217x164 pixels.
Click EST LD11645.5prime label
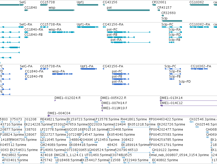pos(53,140)
